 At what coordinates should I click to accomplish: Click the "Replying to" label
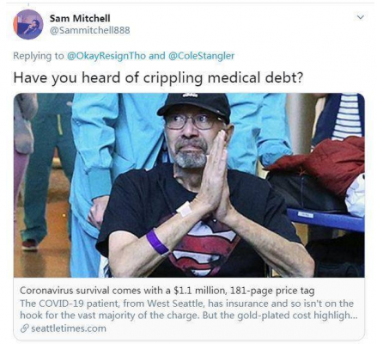[39, 56]
